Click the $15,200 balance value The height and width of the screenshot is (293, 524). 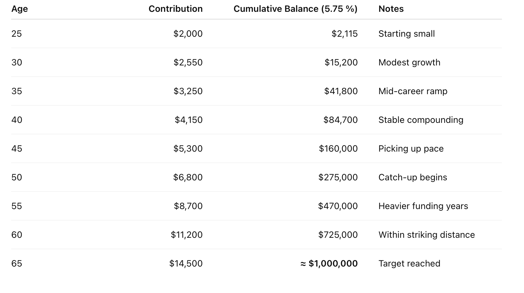[341, 63]
